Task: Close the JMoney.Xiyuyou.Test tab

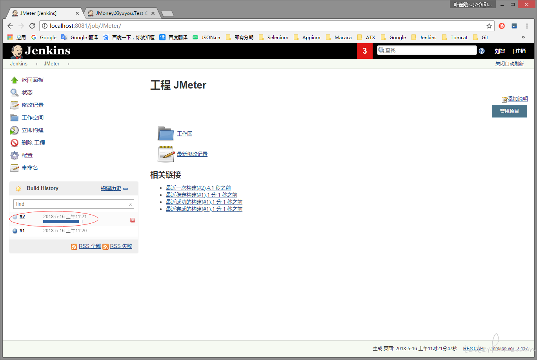Action: (153, 14)
